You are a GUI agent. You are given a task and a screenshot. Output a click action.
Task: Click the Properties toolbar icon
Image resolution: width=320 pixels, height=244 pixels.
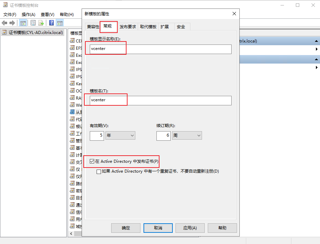(33, 23)
